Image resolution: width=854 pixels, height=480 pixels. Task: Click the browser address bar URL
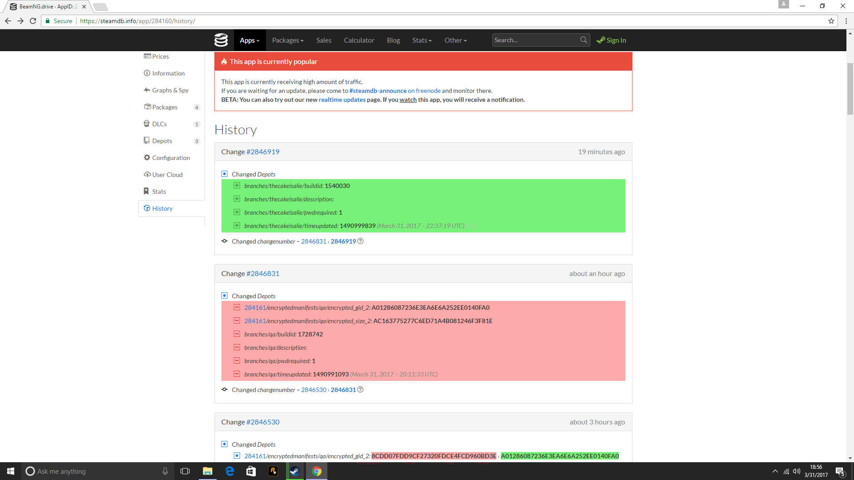(x=137, y=21)
